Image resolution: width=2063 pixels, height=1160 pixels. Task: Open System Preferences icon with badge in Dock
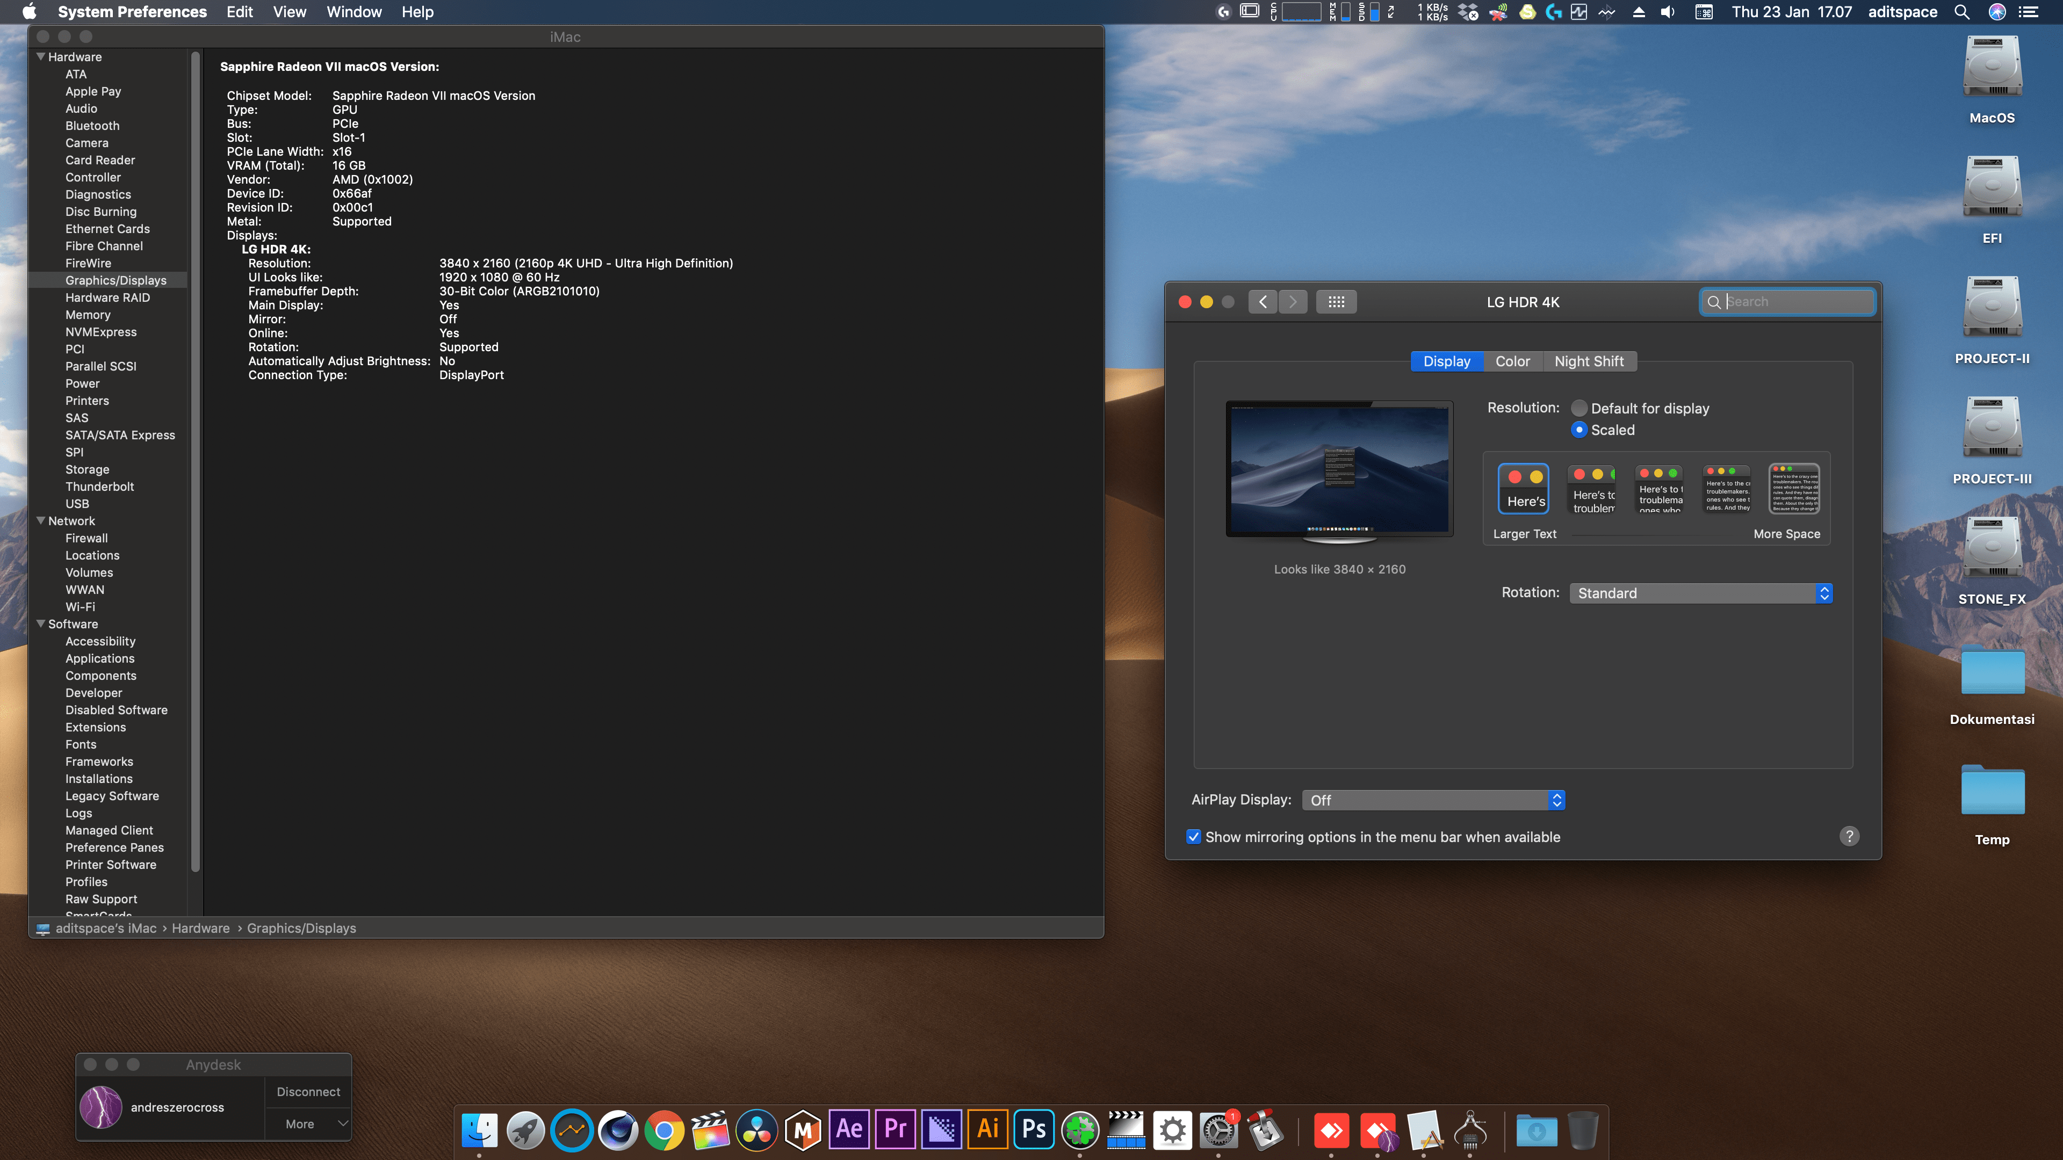1219,1130
